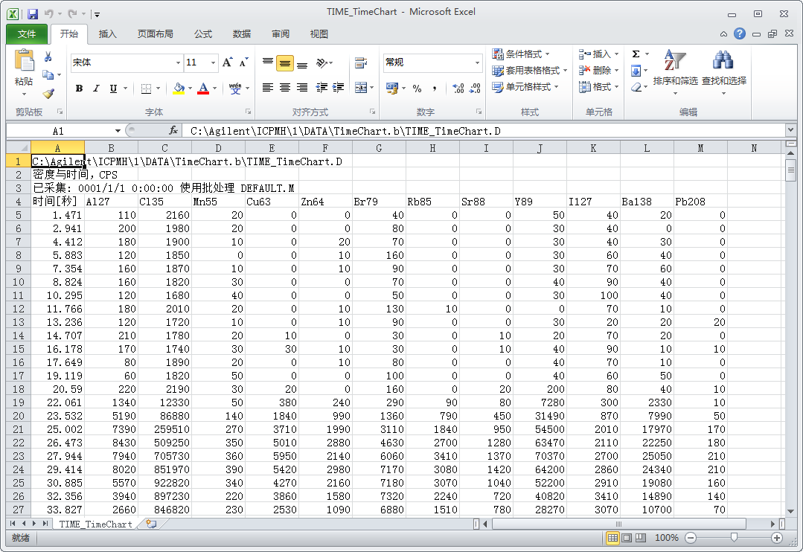Screen dimensions: 803x552
Task: Click the Save icon in quick access toolbar
Action: click(32, 14)
